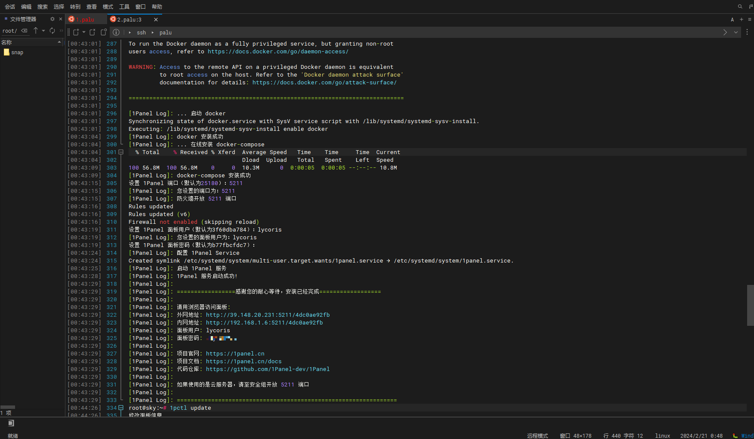Image resolution: width=754 pixels, height=439 pixels.
Task: Switch to the 1.palu session tab
Action: click(x=85, y=19)
